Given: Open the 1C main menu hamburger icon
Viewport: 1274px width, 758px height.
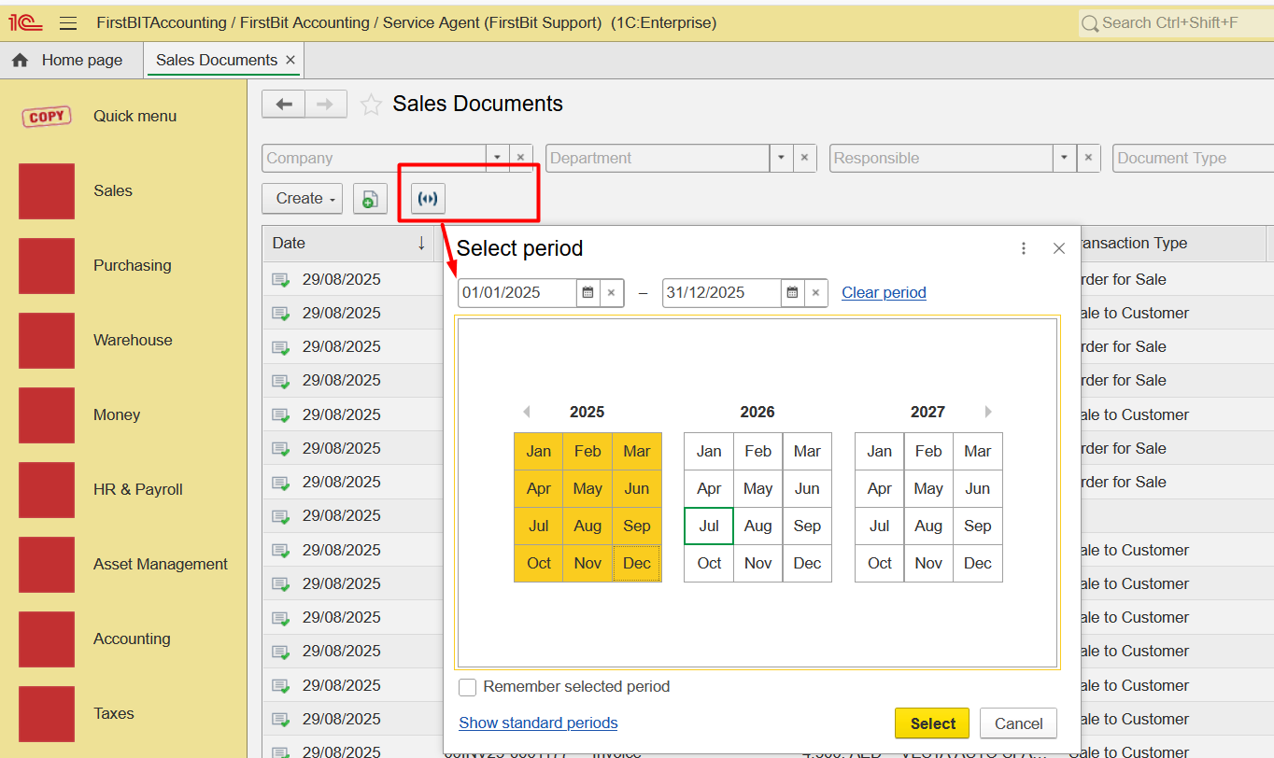Looking at the screenshot, I should (68, 22).
